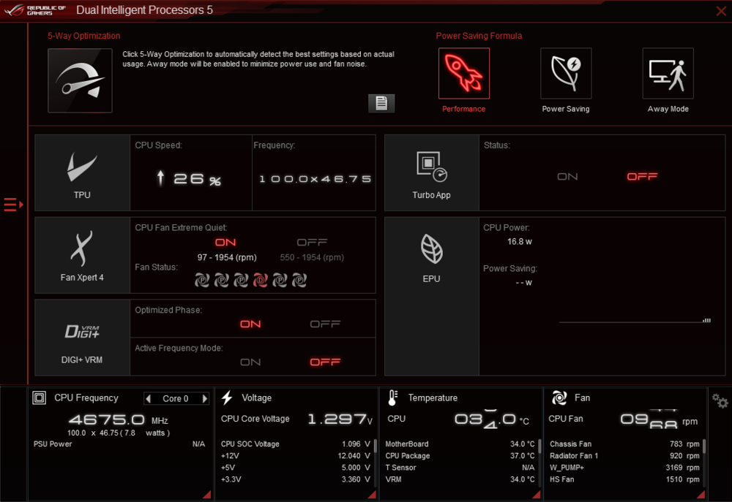Open the settings gears icon
The width and height of the screenshot is (732, 502).
[720, 401]
